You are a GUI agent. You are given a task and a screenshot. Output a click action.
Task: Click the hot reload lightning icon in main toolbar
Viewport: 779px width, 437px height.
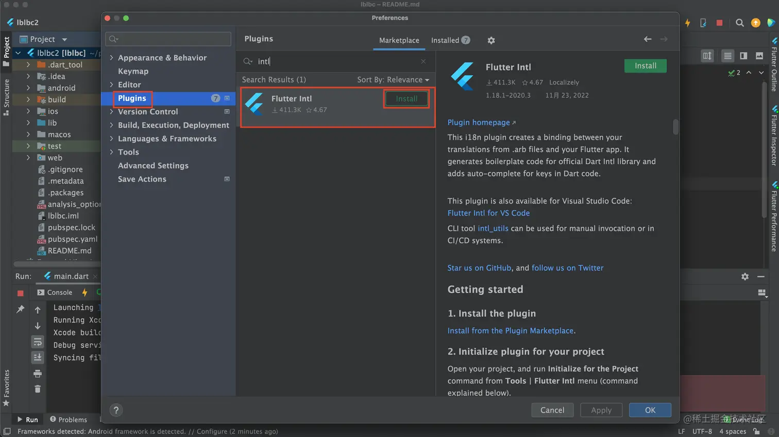pyautogui.click(x=687, y=23)
